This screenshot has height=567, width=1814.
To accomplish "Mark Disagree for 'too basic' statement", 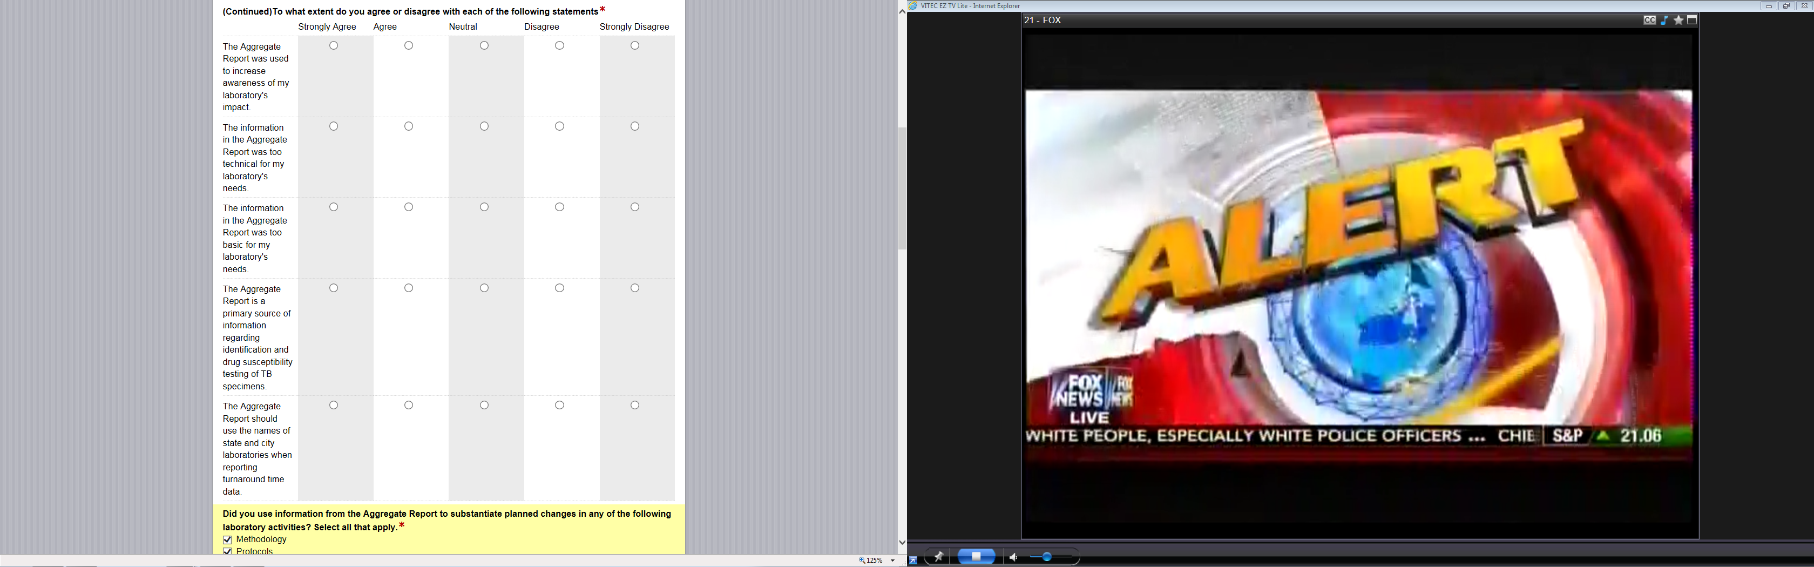I will 560,207.
